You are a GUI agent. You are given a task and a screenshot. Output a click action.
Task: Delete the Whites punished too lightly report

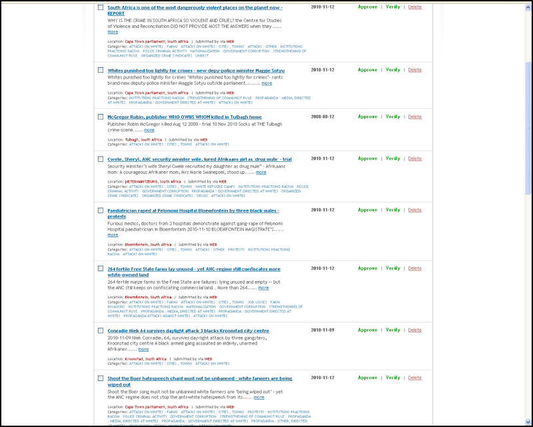[414, 70]
